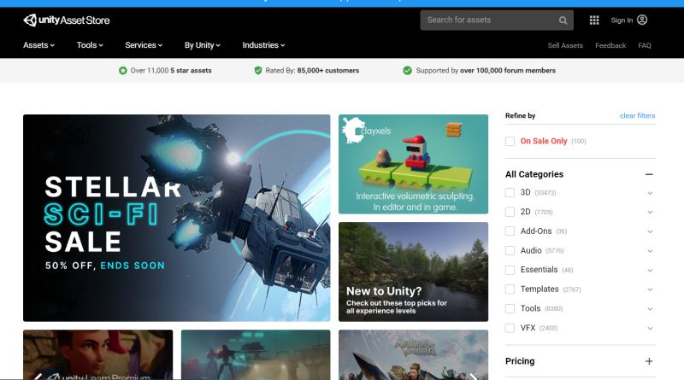This screenshot has height=380, width=684.
Task: Open the By Unity menu
Action: (203, 45)
